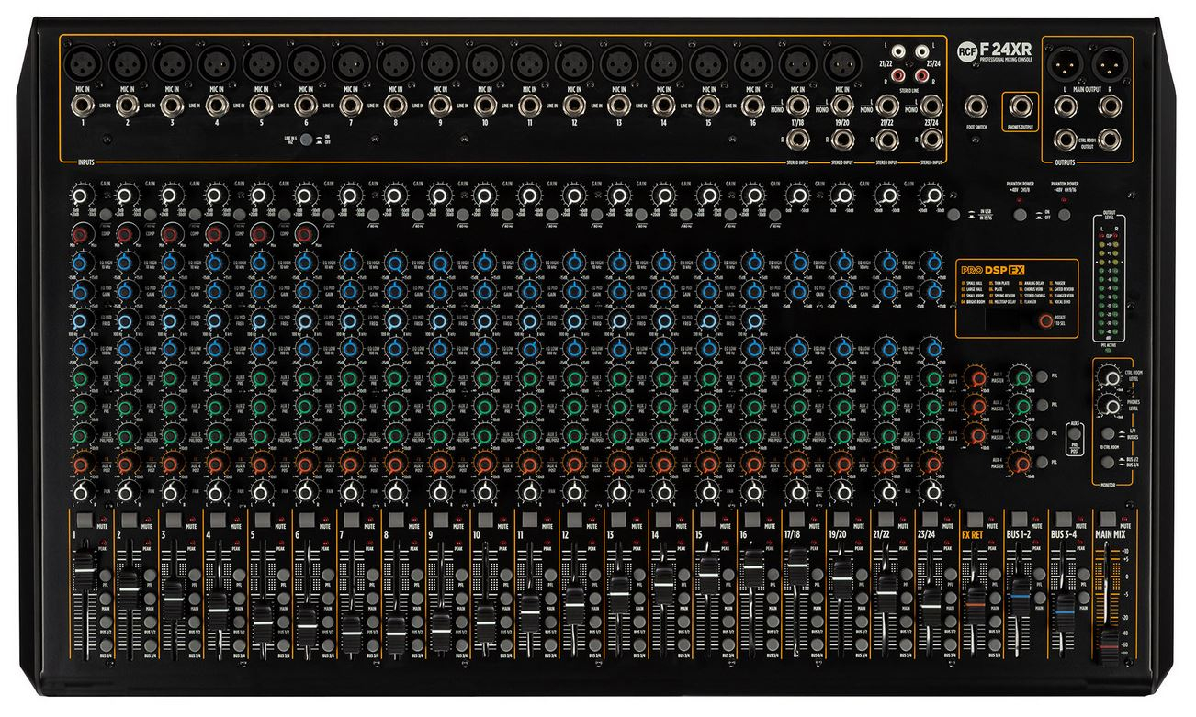Mute channel 4

click(x=219, y=521)
